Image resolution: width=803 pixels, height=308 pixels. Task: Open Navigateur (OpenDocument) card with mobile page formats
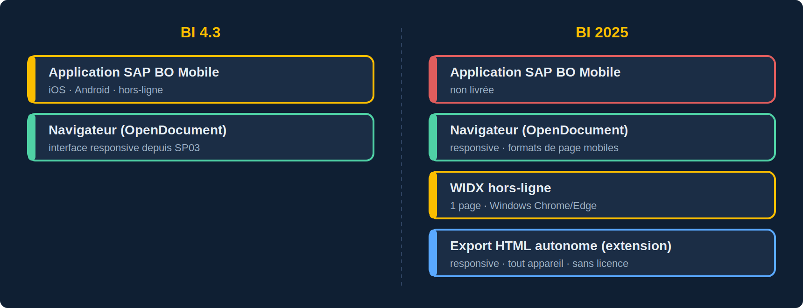point(602,137)
